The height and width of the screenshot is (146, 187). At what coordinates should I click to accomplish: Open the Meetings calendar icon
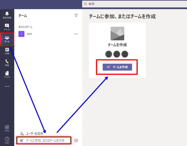click(x=7, y=51)
